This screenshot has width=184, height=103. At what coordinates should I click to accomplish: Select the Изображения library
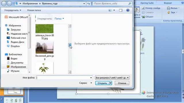click(x=16, y=67)
